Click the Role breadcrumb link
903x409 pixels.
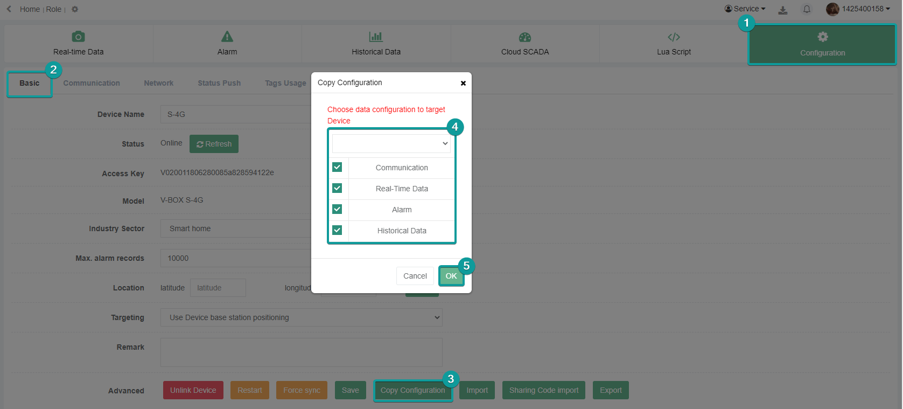click(53, 9)
